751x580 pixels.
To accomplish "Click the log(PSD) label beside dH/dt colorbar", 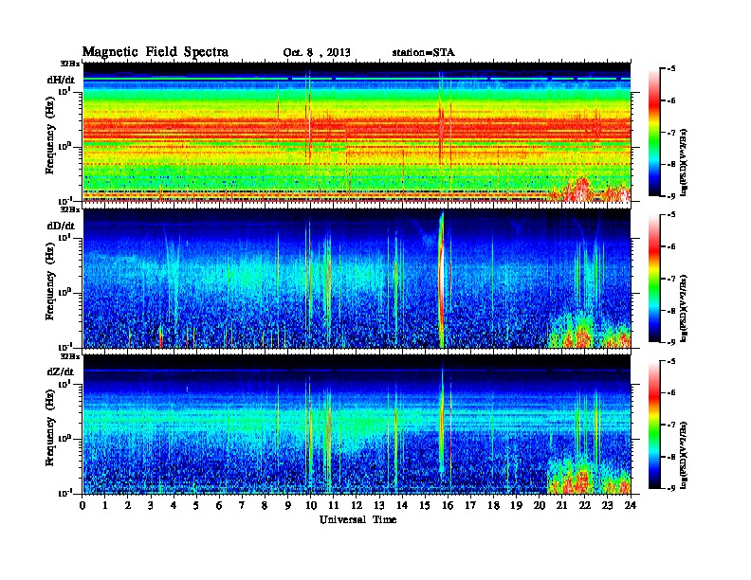I will click(685, 162).
